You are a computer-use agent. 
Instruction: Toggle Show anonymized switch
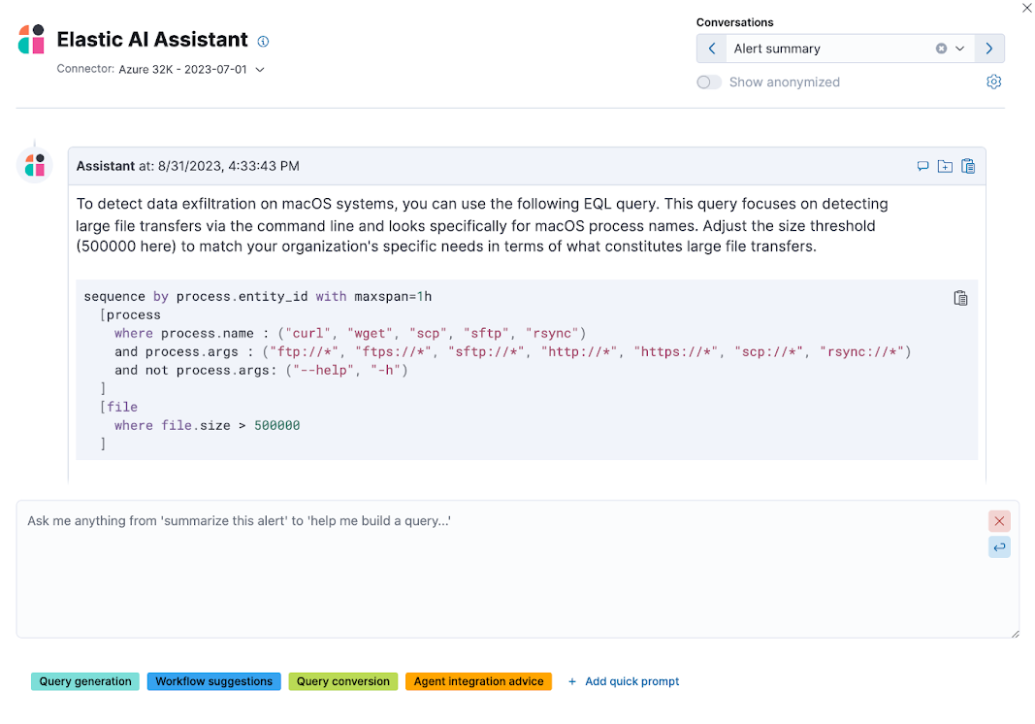[x=709, y=82]
